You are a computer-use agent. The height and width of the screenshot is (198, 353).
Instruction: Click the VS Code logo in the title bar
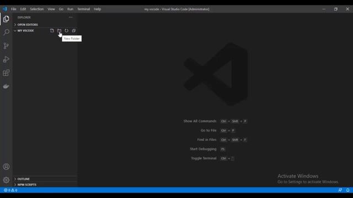(5, 9)
